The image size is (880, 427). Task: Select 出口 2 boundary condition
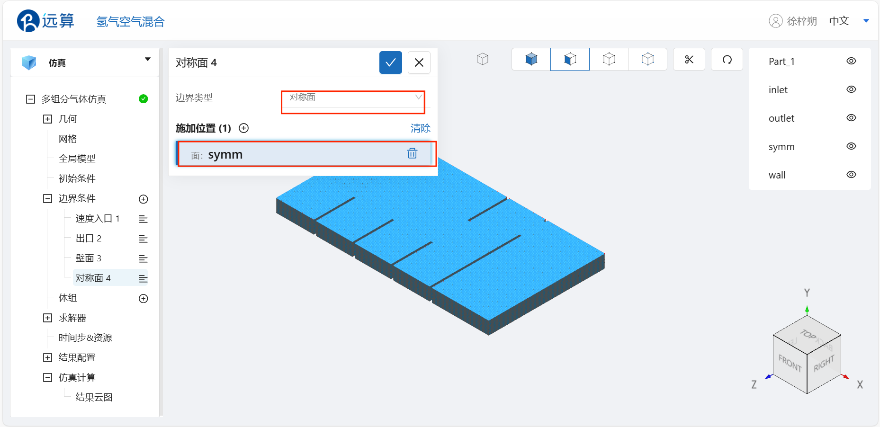(89, 238)
